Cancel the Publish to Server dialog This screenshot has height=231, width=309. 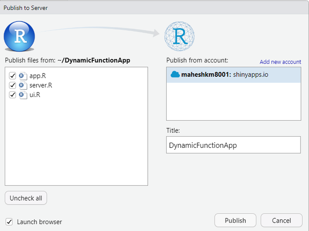pyautogui.click(x=281, y=220)
